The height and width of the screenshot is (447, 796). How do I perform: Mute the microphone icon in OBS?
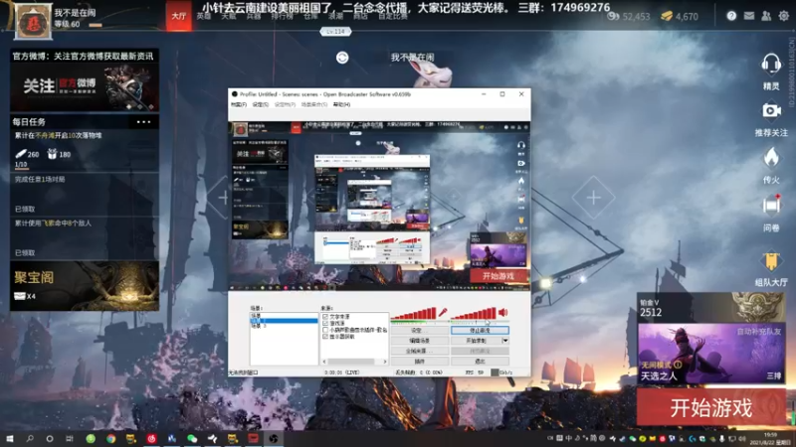click(x=443, y=312)
